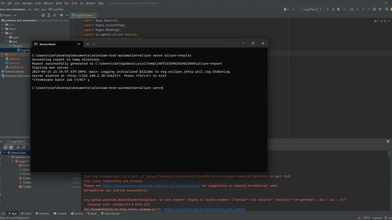
Task: Open the Run tool window tab
Action: [12, 213]
